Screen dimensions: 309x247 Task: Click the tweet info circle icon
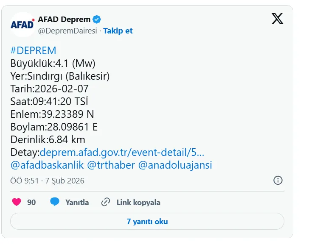coord(278,180)
